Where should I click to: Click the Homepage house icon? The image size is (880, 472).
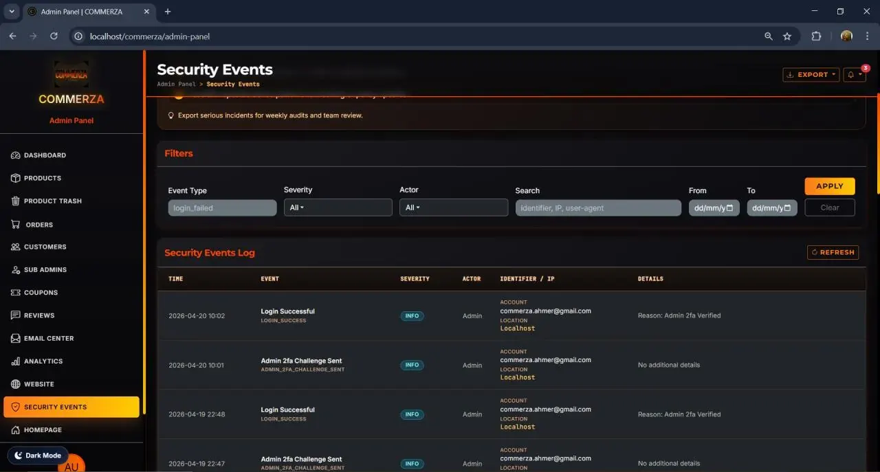click(16, 430)
